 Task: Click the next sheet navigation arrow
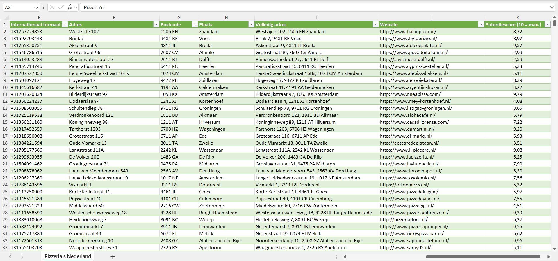tap(22, 257)
